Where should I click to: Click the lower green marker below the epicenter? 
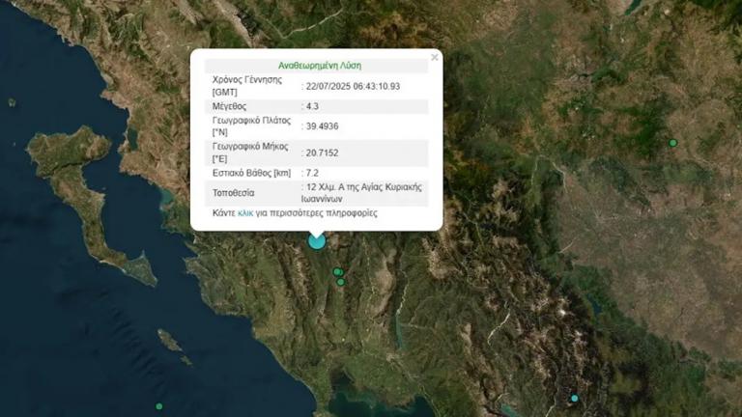click(340, 282)
